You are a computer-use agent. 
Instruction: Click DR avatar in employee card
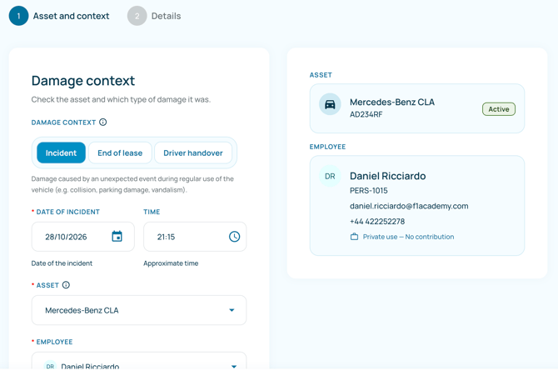(330, 176)
